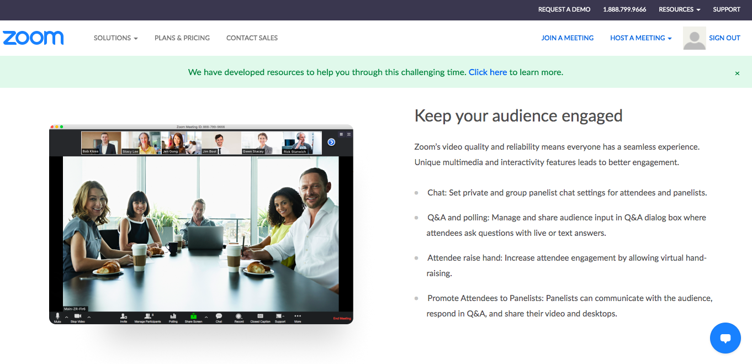The image size is (752, 364).
Task: Click the user profile avatar icon
Action: tap(694, 38)
